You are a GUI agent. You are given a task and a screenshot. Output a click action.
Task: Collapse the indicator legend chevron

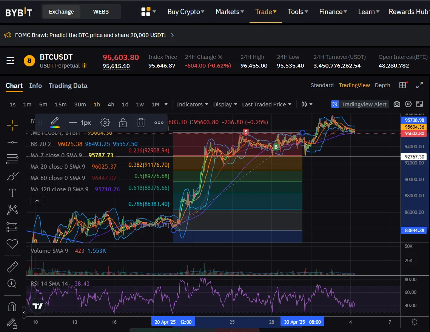point(37,201)
